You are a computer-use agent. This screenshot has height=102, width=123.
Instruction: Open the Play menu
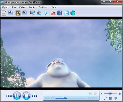(14, 7)
